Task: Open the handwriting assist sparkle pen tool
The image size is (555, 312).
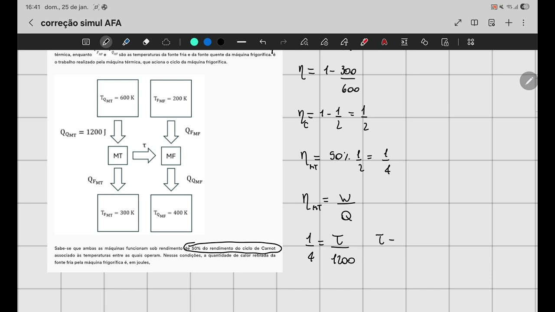Action: pyautogui.click(x=304, y=42)
